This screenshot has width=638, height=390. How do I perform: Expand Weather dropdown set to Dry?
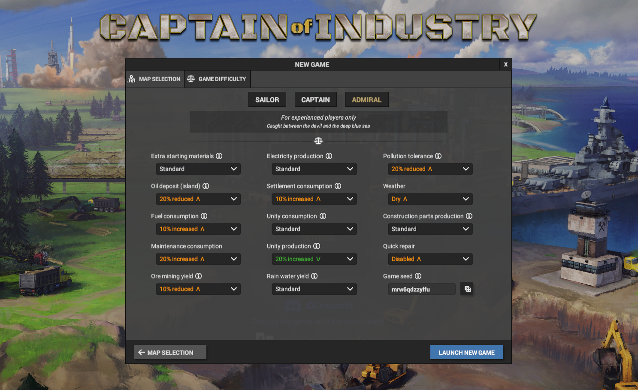[430, 199]
